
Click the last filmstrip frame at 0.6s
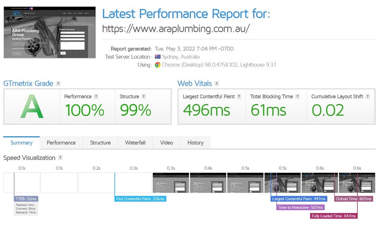357,183
